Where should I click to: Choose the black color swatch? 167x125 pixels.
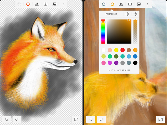pyautogui.click(x=135, y=63)
